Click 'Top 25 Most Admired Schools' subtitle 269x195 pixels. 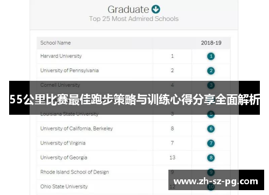click(x=134, y=19)
